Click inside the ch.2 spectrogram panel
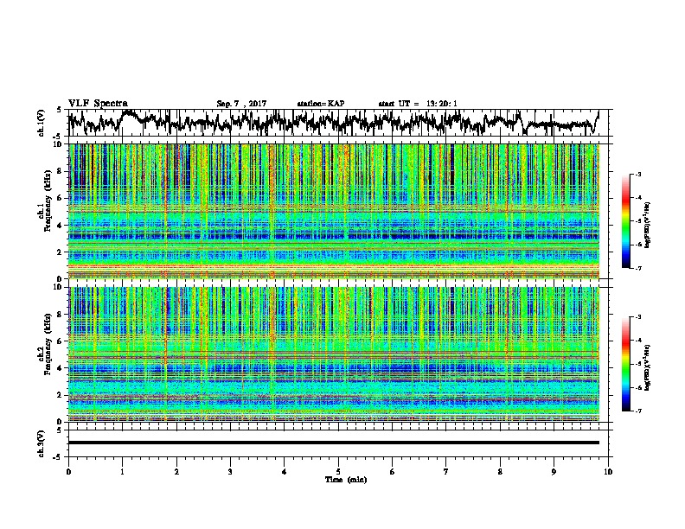This screenshot has height=529, width=685. tap(334, 354)
